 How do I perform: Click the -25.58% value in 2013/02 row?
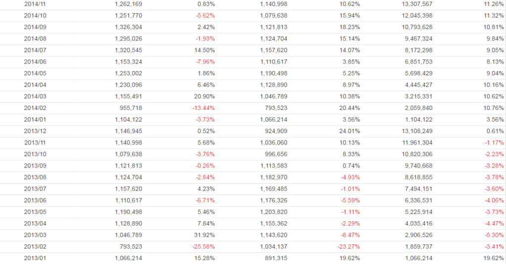pyautogui.click(x=204, y=246)
